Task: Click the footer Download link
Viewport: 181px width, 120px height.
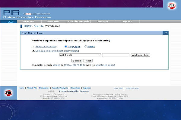Action: point(75,88)
